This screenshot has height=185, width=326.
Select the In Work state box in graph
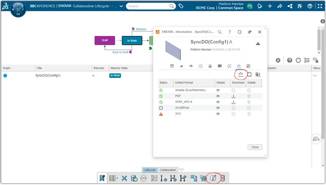click(132, 41)
